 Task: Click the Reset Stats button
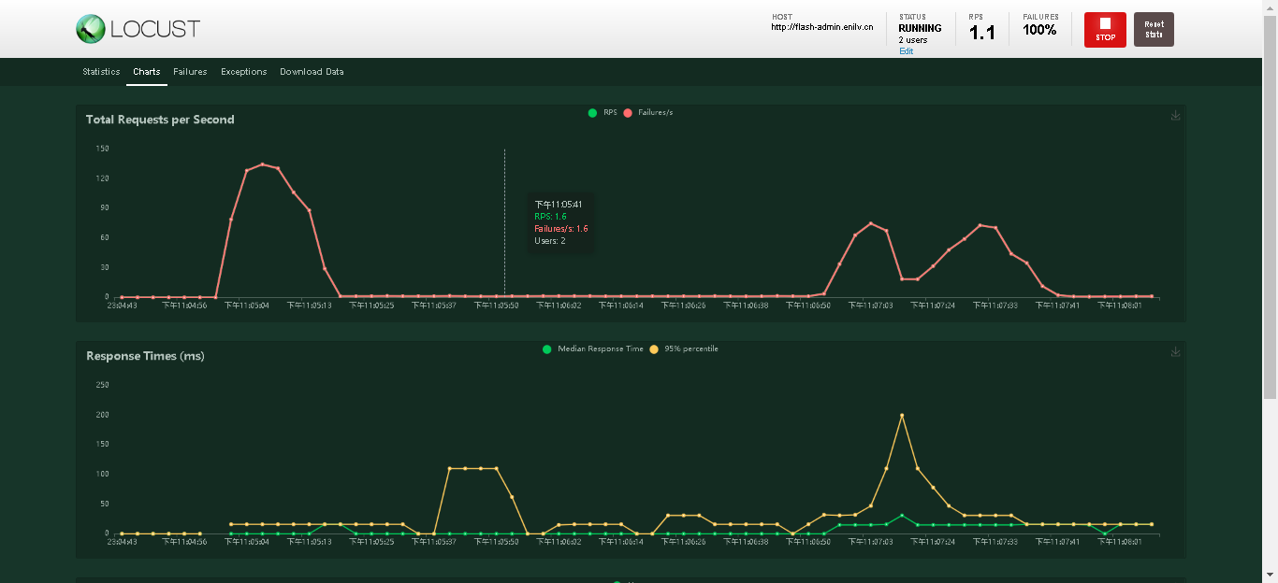point(1154,29)
